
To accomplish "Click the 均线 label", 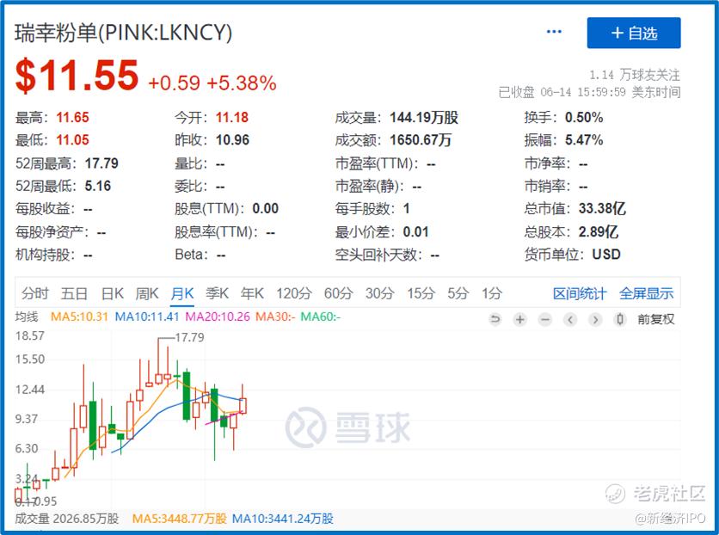I will [27, 317].
